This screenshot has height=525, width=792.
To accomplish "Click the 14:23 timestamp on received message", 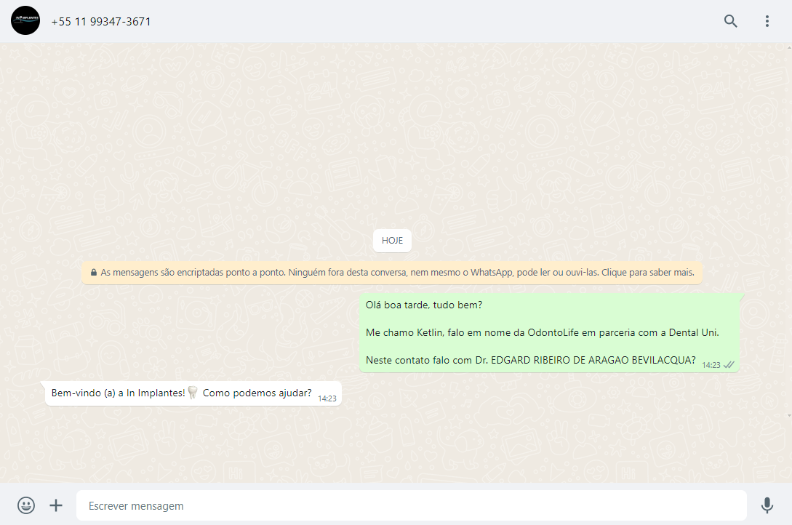I will [x=327, y=398].
